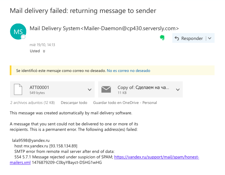Image resolution: width=225 pixels, height=175 pixels.
Task: Select the Copy of: Сделаем attachment title
Action: [x=143, y=87]
